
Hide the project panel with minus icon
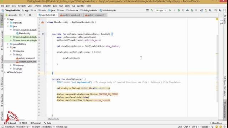(x=35, y=15)
